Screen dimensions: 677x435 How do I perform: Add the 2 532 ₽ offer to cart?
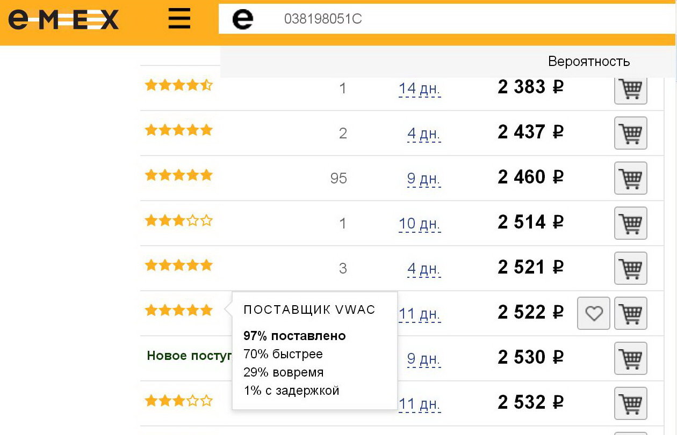[x=631, y=403]
